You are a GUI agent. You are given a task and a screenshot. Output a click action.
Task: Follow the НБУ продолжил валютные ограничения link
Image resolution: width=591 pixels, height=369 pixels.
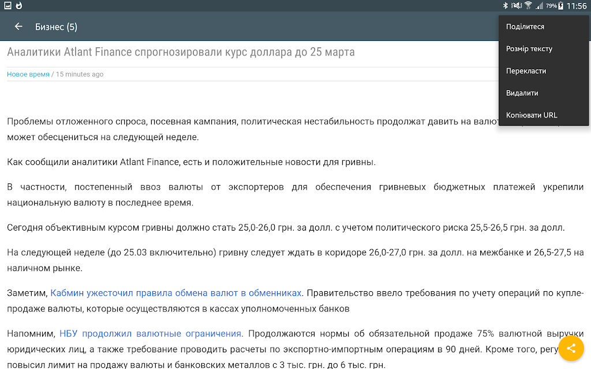pyautogui.click(x=151, y=334)
